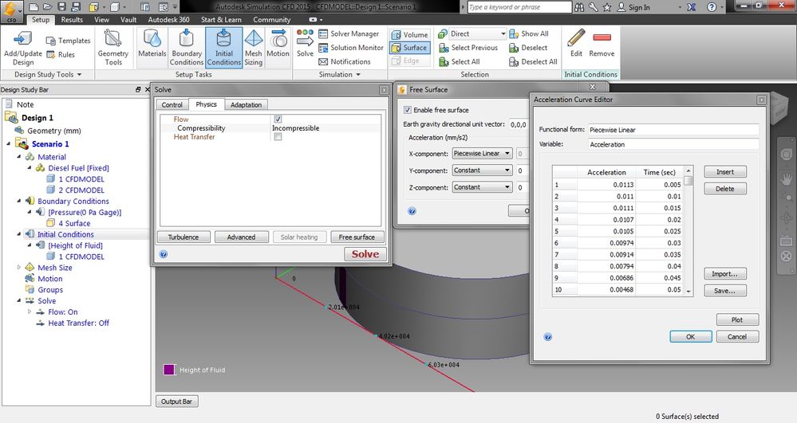
Task: Collapse the Scenario 1 tree node
Action: (8, 143)
